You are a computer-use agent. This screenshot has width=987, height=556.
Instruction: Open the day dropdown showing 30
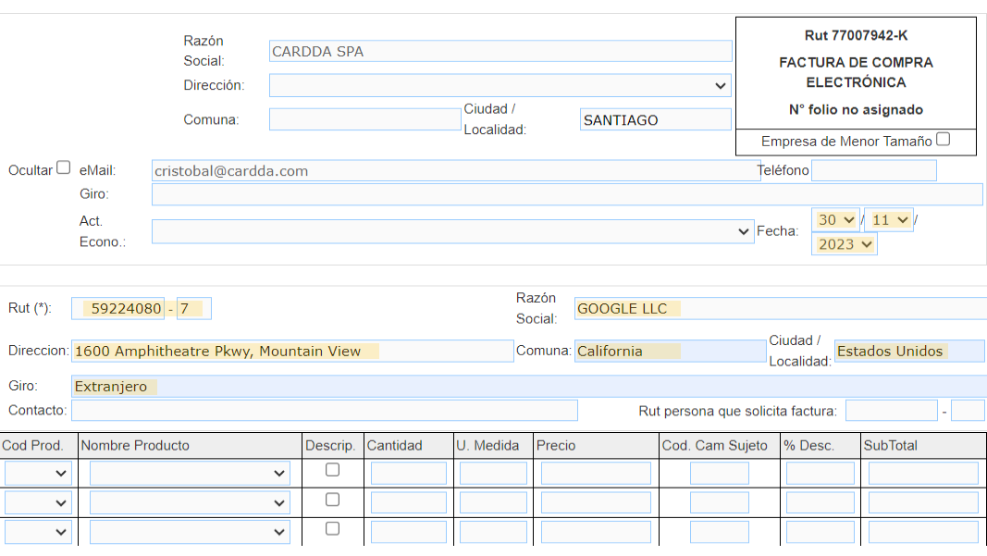click(x=835, y=220)
